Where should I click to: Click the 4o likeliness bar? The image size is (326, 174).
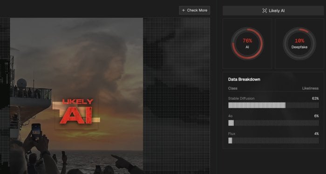[273, 123]
